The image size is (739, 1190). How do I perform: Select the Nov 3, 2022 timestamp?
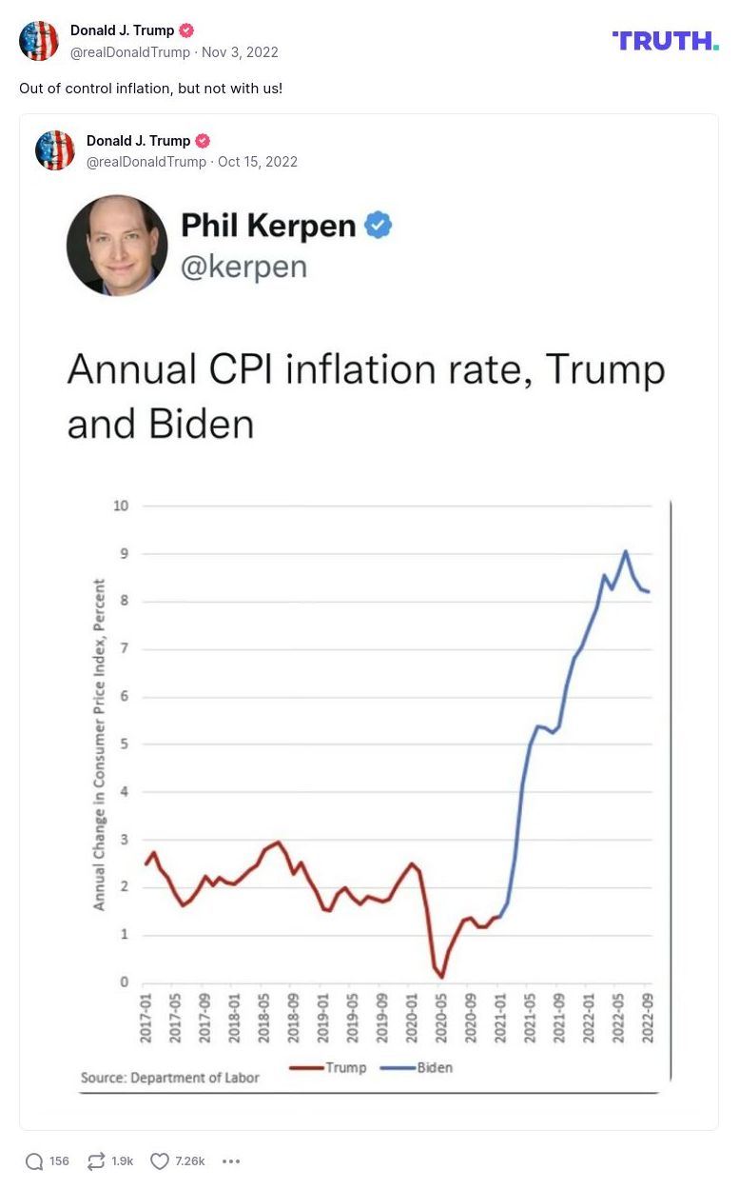[240, 52]
